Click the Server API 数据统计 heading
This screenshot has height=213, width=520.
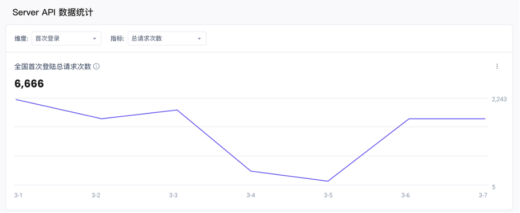point(53,13)
